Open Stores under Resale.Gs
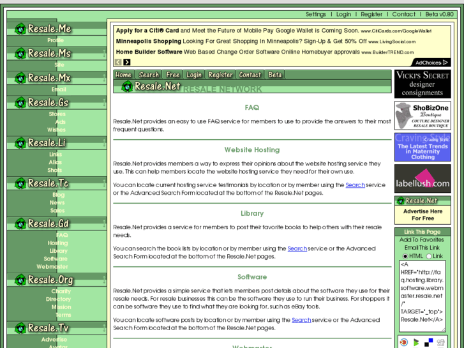Viewport: 464px width, 348px height. click(57, 114)
